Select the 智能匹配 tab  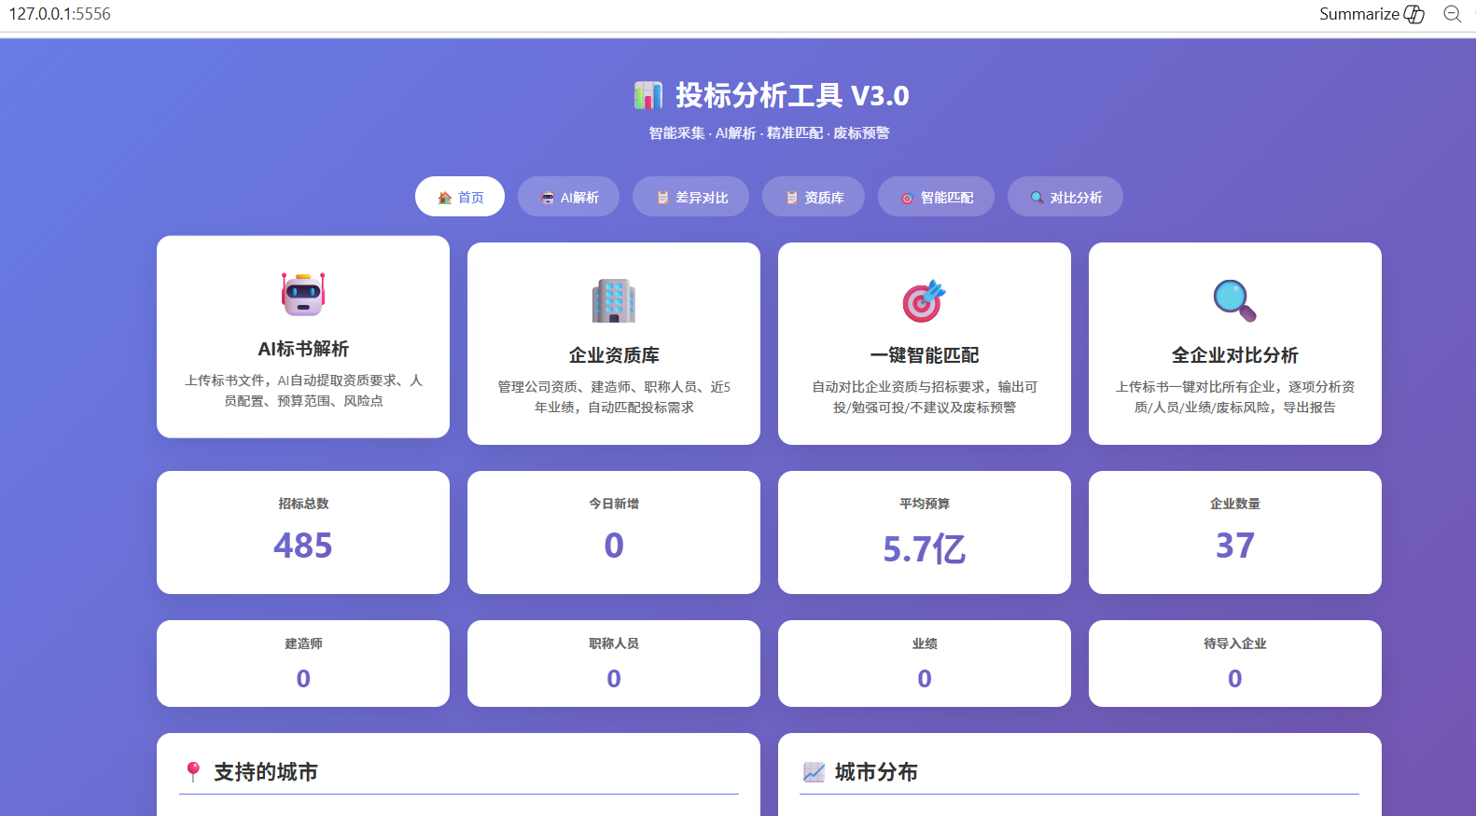pyautogui.click(x=936, y=197)
